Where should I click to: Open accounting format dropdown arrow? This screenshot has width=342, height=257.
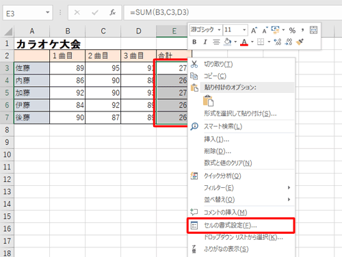point(283,30)
